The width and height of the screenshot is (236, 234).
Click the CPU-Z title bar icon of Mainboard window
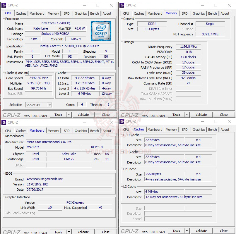(x=4, y=122)
